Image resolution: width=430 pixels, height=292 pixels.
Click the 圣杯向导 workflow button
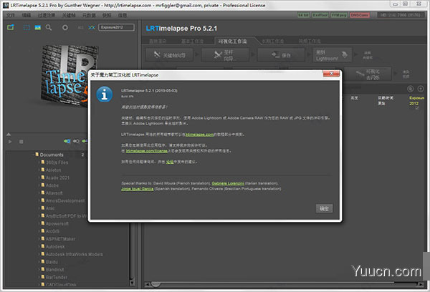coord(225,55)
